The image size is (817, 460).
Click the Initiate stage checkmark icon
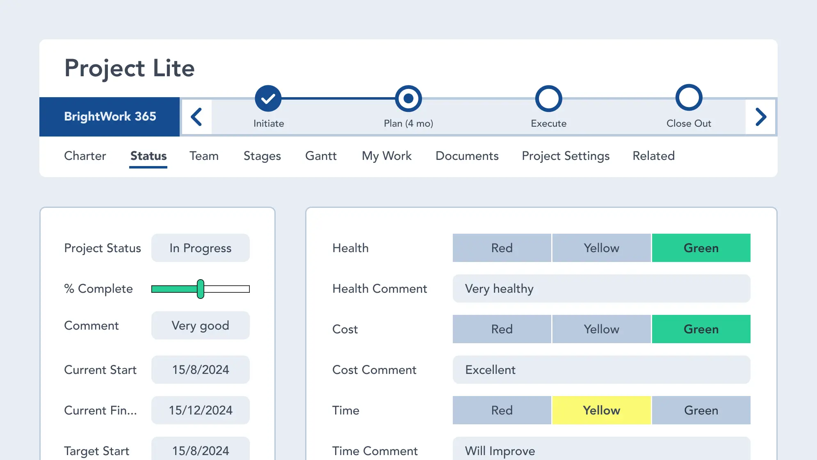click(x=268, y=99)
